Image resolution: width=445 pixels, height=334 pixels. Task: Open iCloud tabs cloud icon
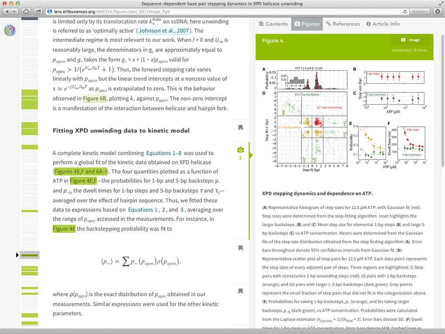pyautogui.click(x=26, y=12)
